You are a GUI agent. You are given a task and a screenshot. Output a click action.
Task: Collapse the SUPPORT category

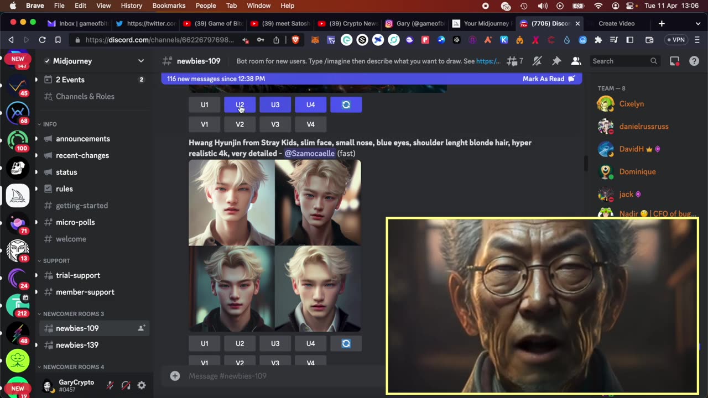54,261
